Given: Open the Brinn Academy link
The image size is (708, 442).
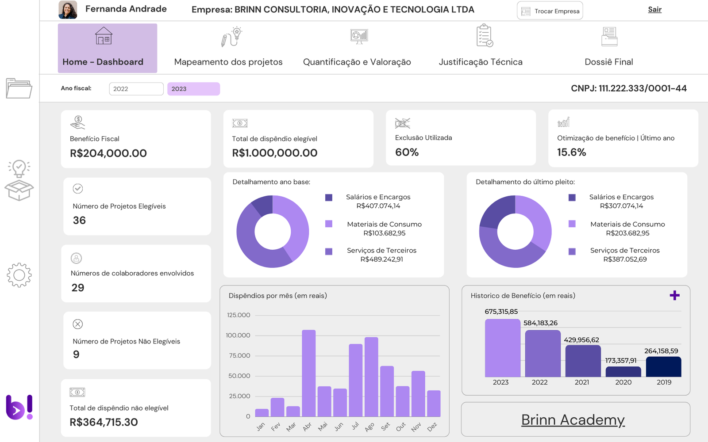Looking at the screenshot, I should coord(573,419).
